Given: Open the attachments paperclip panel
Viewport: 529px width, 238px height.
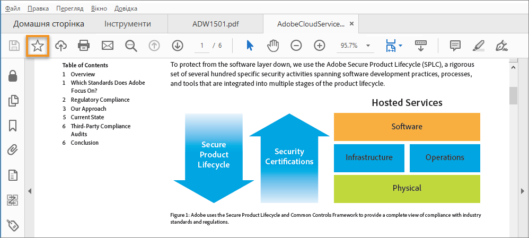Looking at the screenshot, I should click(13, 150).
